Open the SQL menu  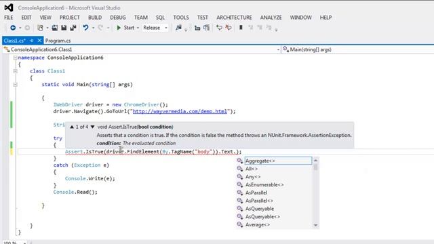point(160,18)
